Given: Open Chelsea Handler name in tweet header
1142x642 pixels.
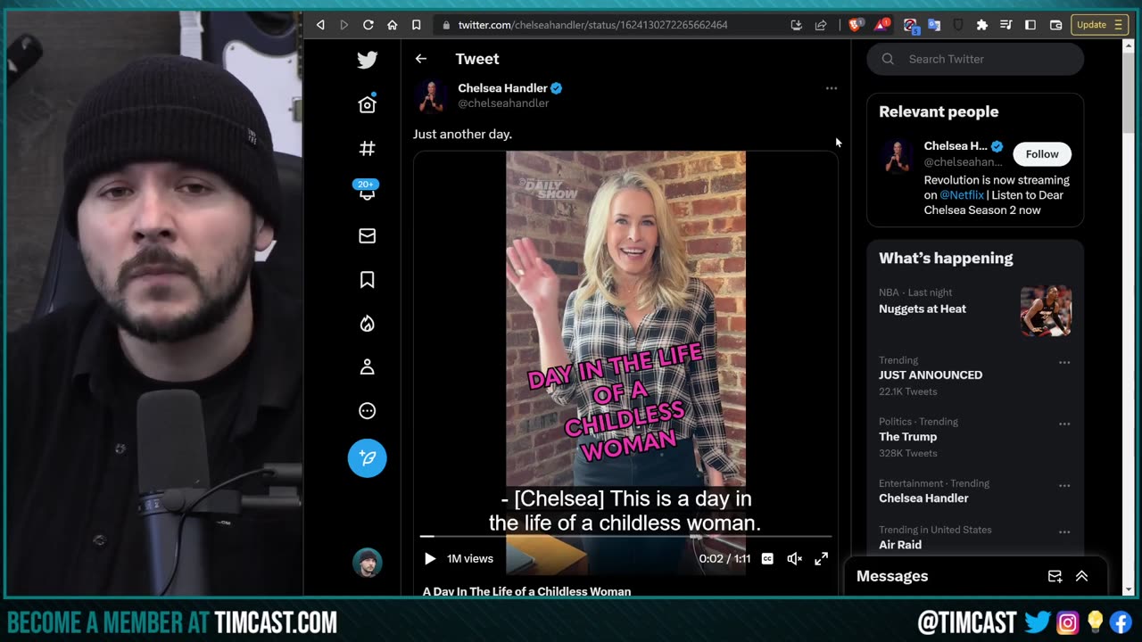Looking at the screenshot, I should pyautogui.click(x=502, y=88).
